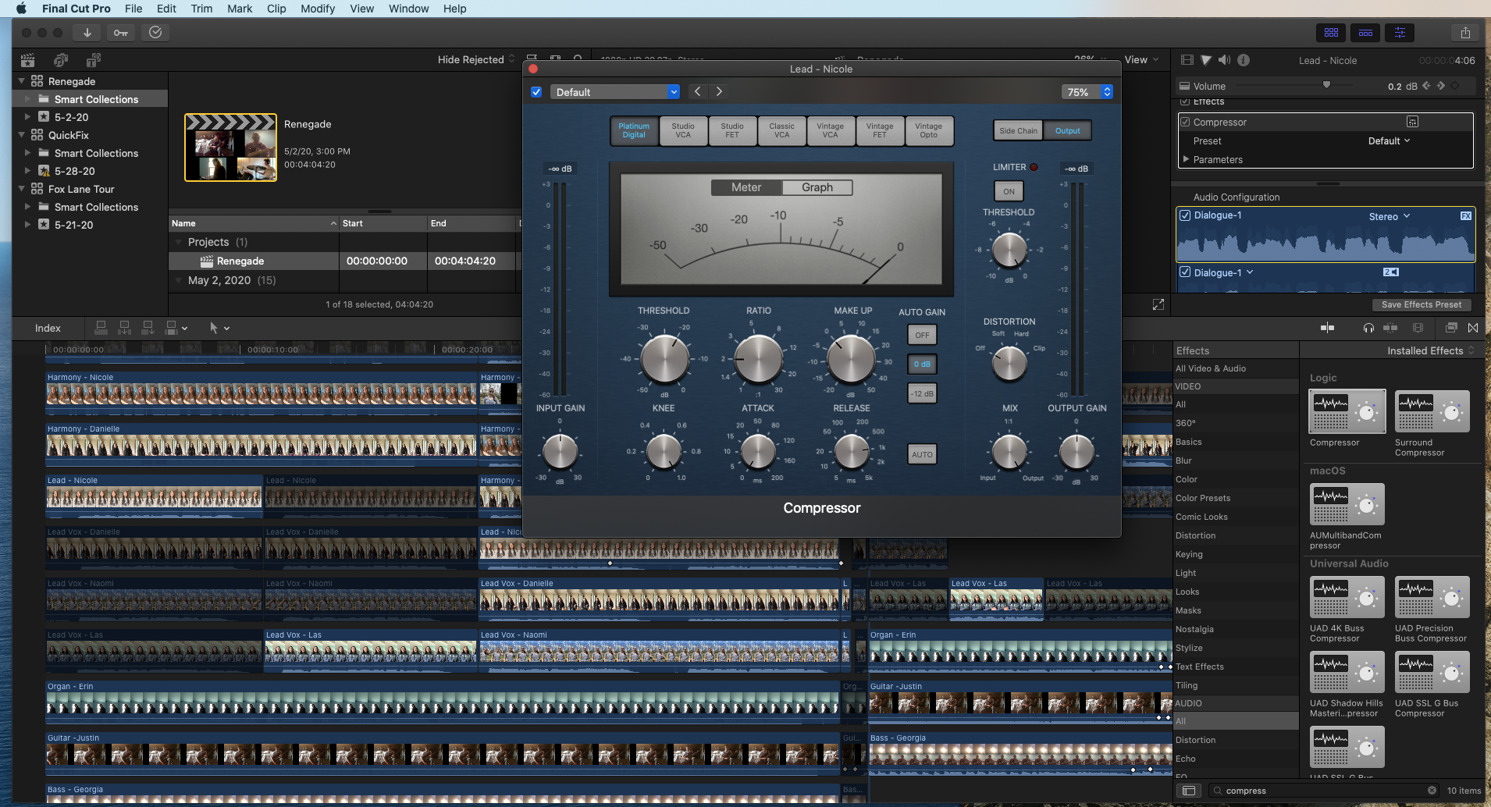Collapse the Renegade library tree
The image size is (1491, 807).
pos(22,81)
